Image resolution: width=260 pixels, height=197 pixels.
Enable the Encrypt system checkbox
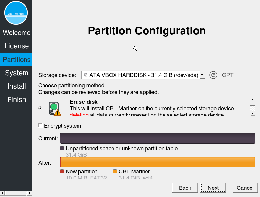click(x=40, y=125)
